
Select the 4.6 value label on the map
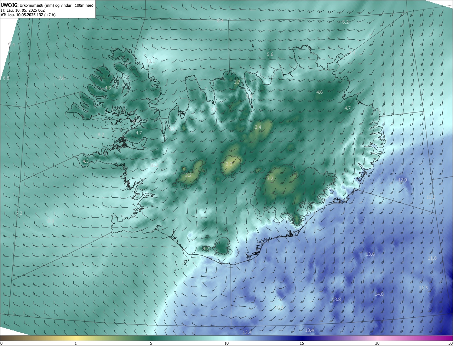pyautogui.click(x=319, y=92)
